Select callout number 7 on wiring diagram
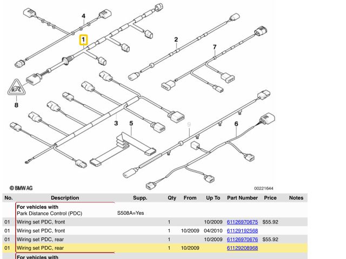 click(215, 47)
